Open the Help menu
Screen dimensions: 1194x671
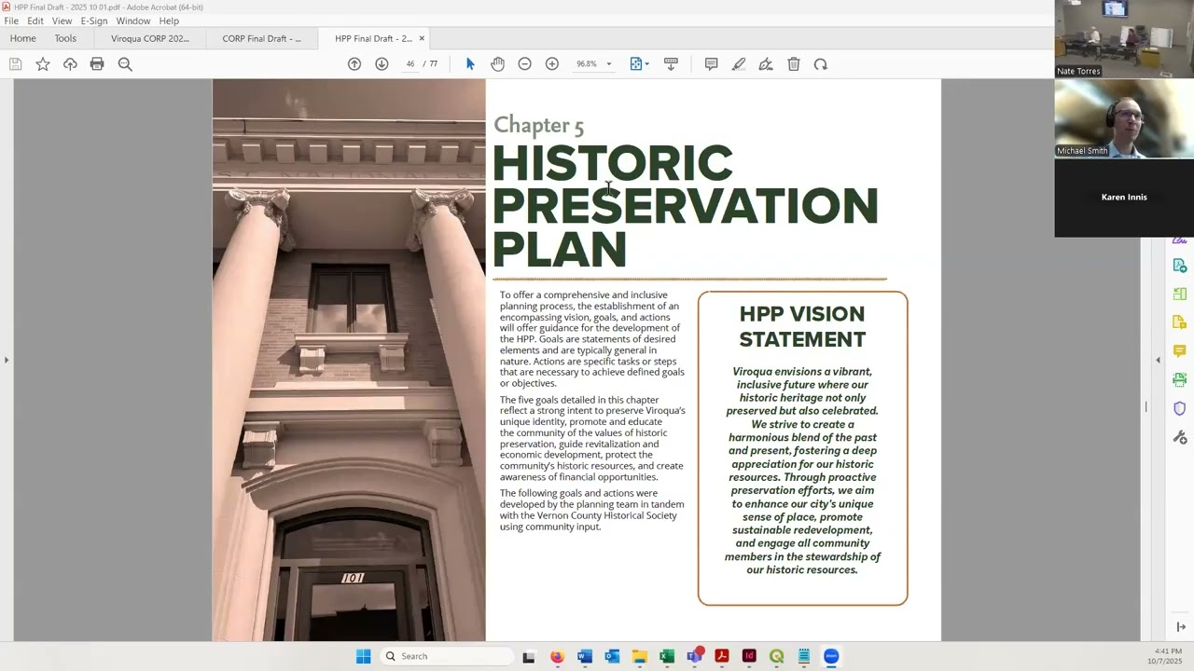(x=169, y=21)
